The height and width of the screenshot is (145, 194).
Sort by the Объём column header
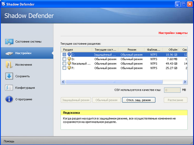tap(171, 50)
